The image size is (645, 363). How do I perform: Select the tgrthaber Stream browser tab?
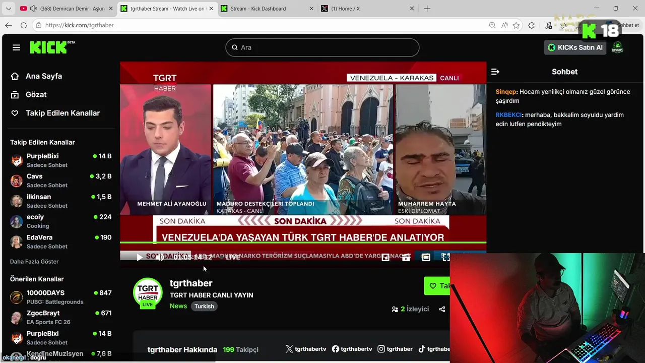pyautogui.click(x=167, y=9)
